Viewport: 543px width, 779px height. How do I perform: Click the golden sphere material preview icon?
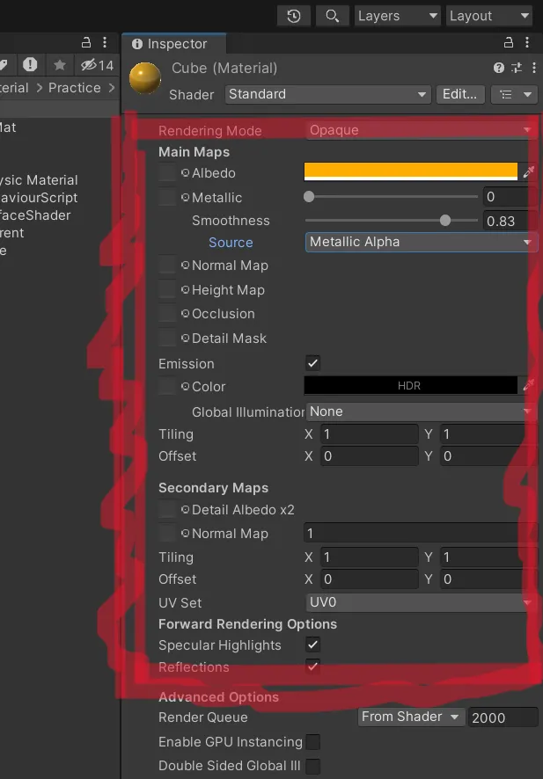tap(145, 78)
